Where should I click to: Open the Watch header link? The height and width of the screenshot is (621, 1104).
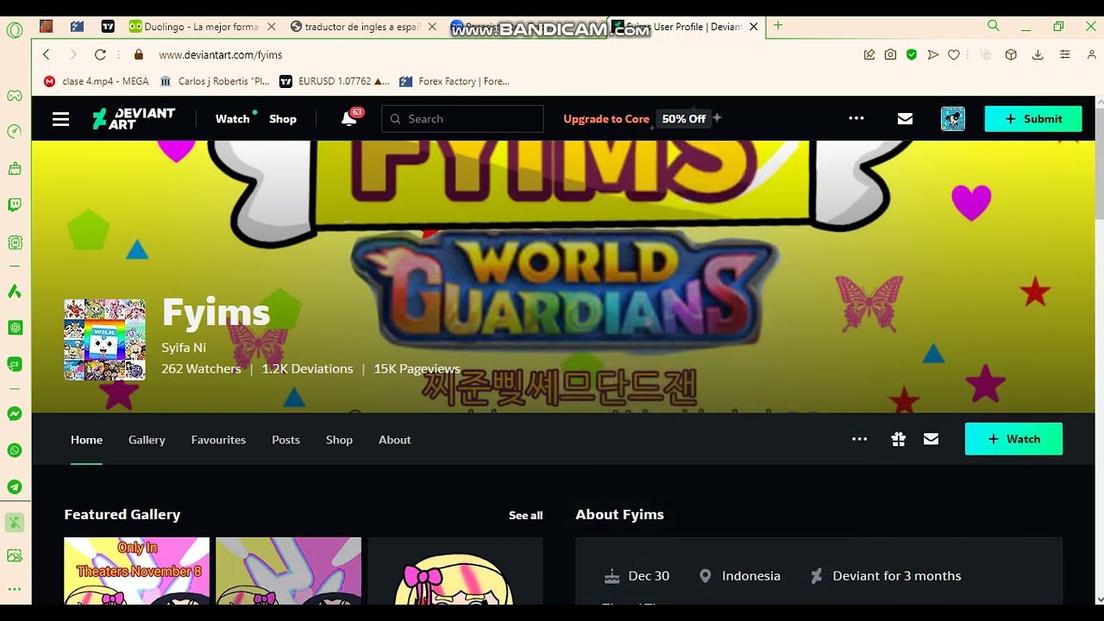click(232, 119)
